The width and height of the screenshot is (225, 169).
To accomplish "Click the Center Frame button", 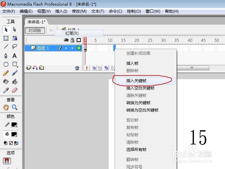I will click(87, 68).
